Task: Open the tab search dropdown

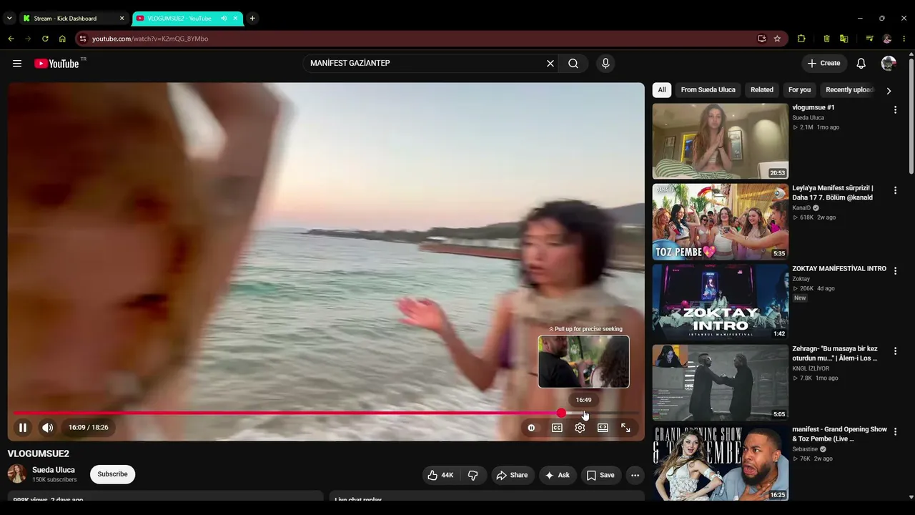Action: [9, 19]
